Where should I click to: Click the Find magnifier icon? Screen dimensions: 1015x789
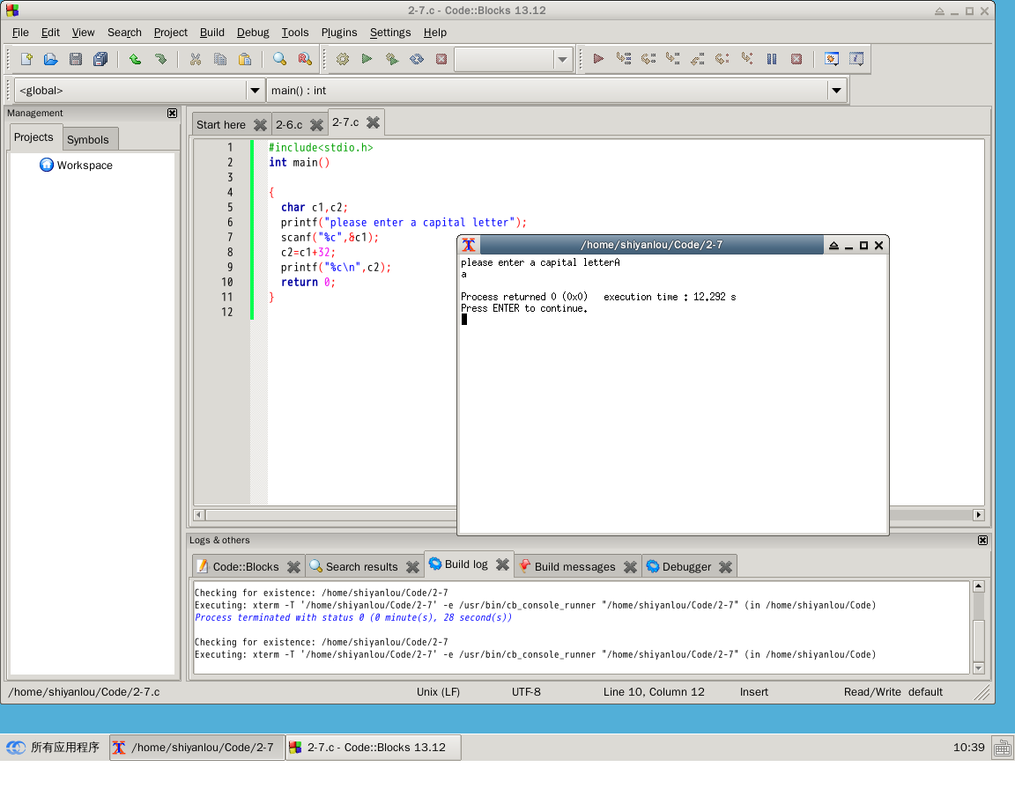coord(279,60)
